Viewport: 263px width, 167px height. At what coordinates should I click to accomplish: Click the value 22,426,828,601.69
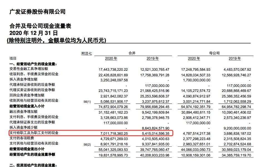point(113,75)
